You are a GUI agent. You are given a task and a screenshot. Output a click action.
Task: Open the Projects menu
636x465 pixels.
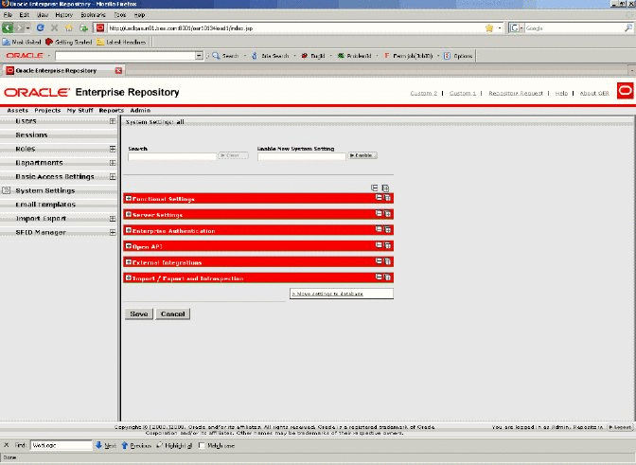(47, 111)
